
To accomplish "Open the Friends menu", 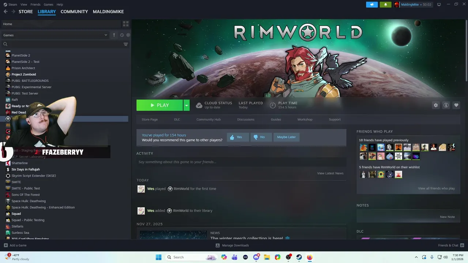I will click(35, 4).
